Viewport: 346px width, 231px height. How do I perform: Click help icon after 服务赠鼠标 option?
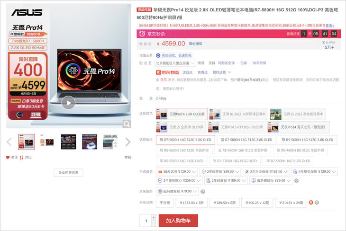coord(296,180)
